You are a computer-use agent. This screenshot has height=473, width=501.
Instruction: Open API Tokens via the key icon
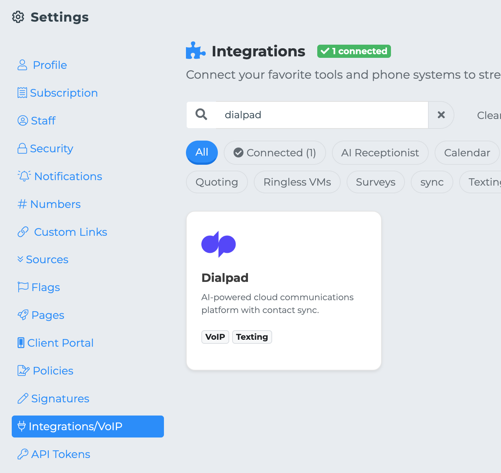(x=23, y=454)
